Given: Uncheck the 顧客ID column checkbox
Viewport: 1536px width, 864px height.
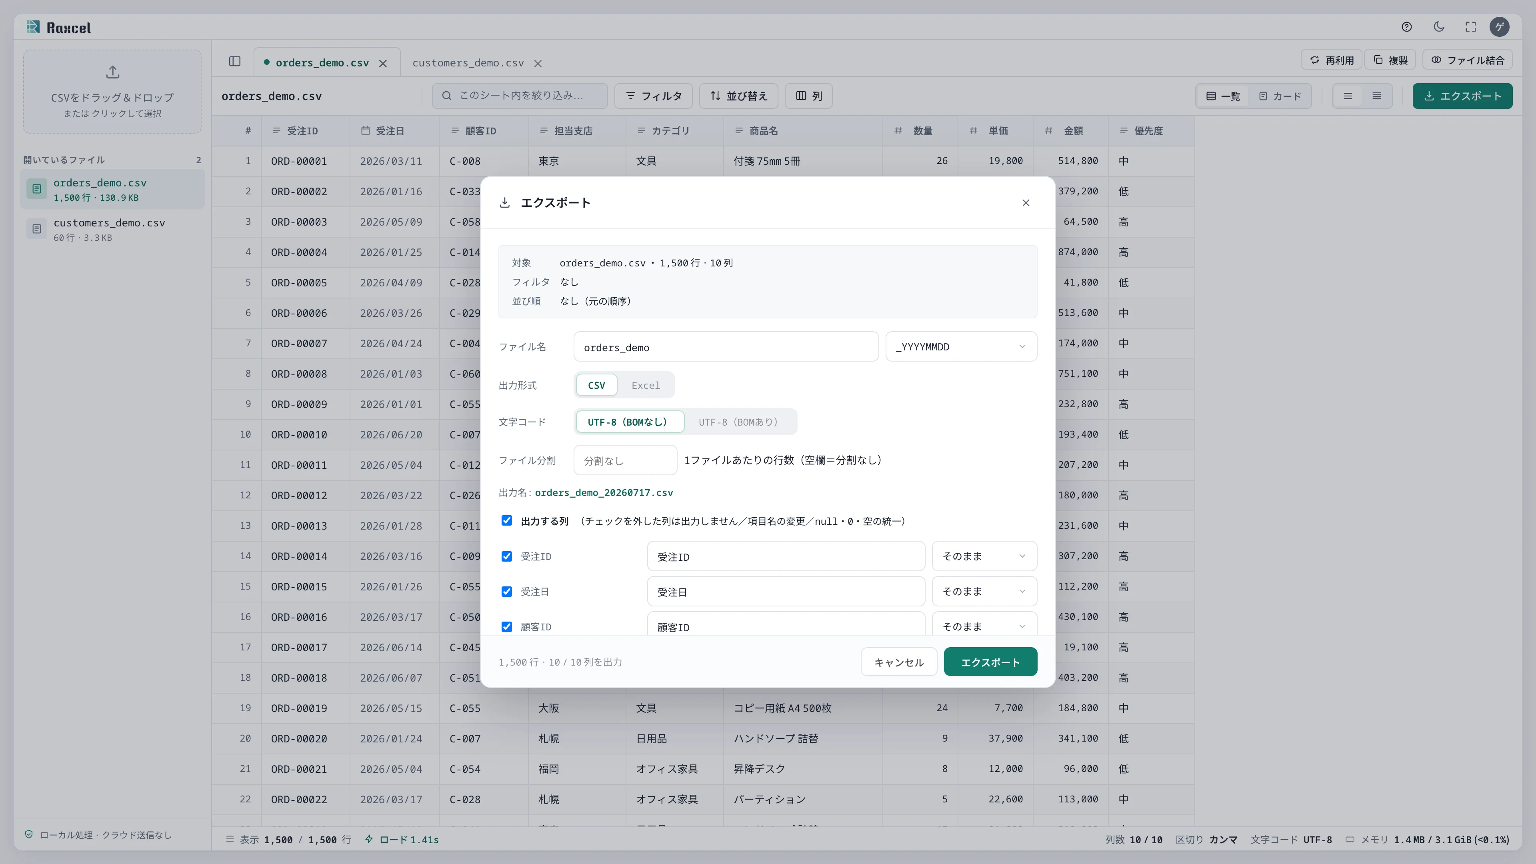Looking at the screenshot, I should (x=507, y=627).
